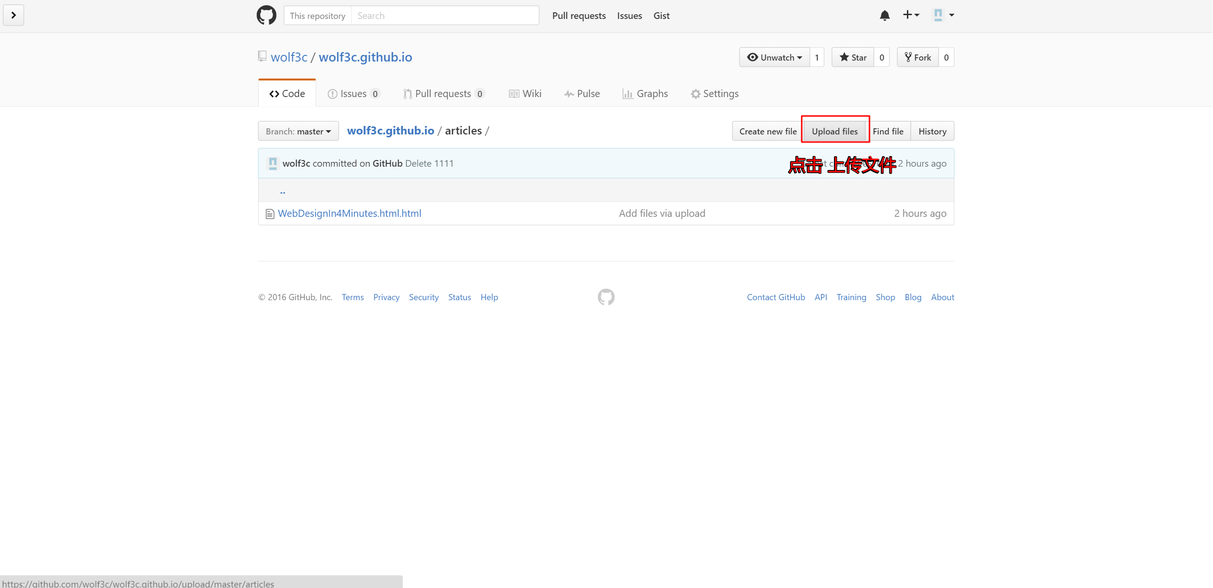1213x588 pixels.
Task: Click the Add files via upload commit message
Action: point(662,214)
